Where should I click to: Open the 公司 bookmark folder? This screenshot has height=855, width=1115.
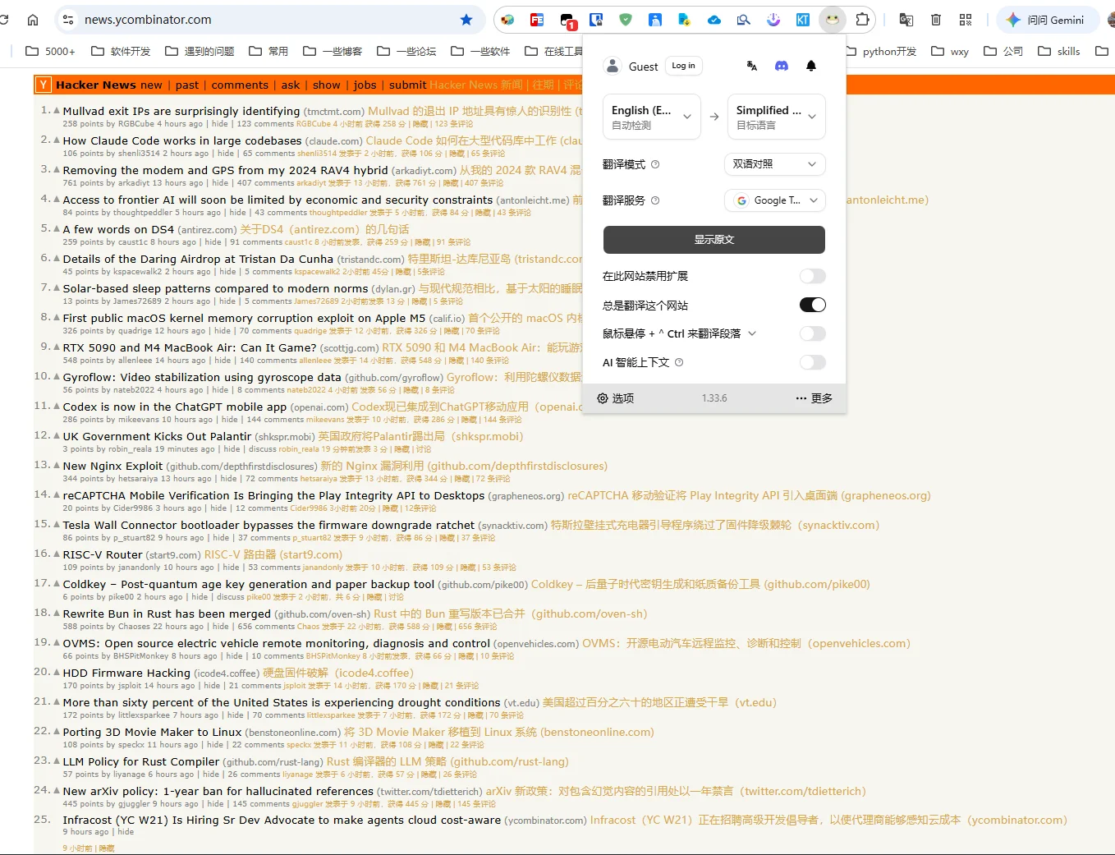(x=1003, y=51)
